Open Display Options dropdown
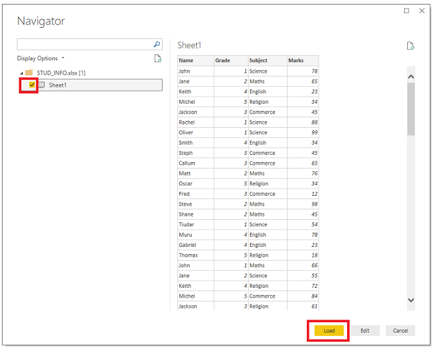 [x=41, y=58]
